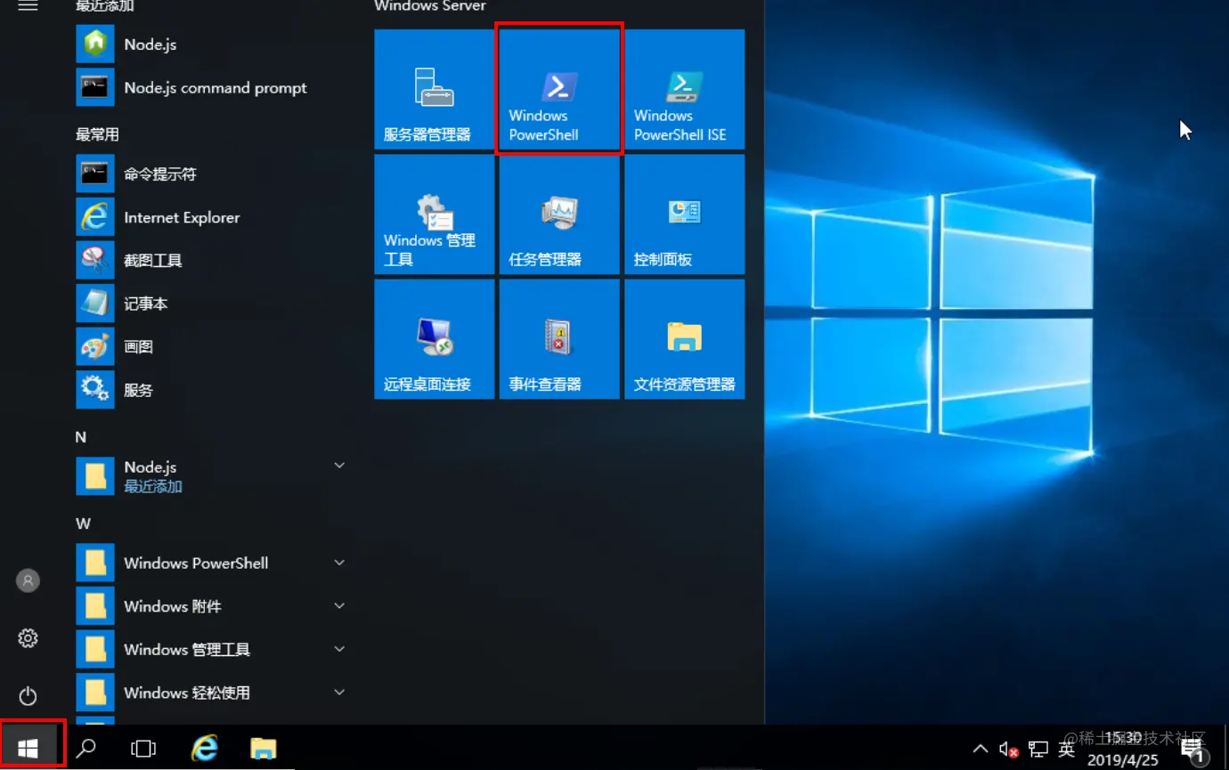1229x770 pixels.
Task: Click the Power button in the Start sidebar
Action: (28, 695)
